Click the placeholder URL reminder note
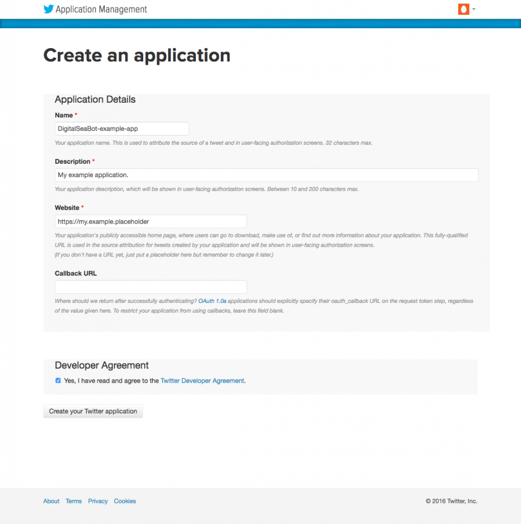521x524 pixels. 164,255
